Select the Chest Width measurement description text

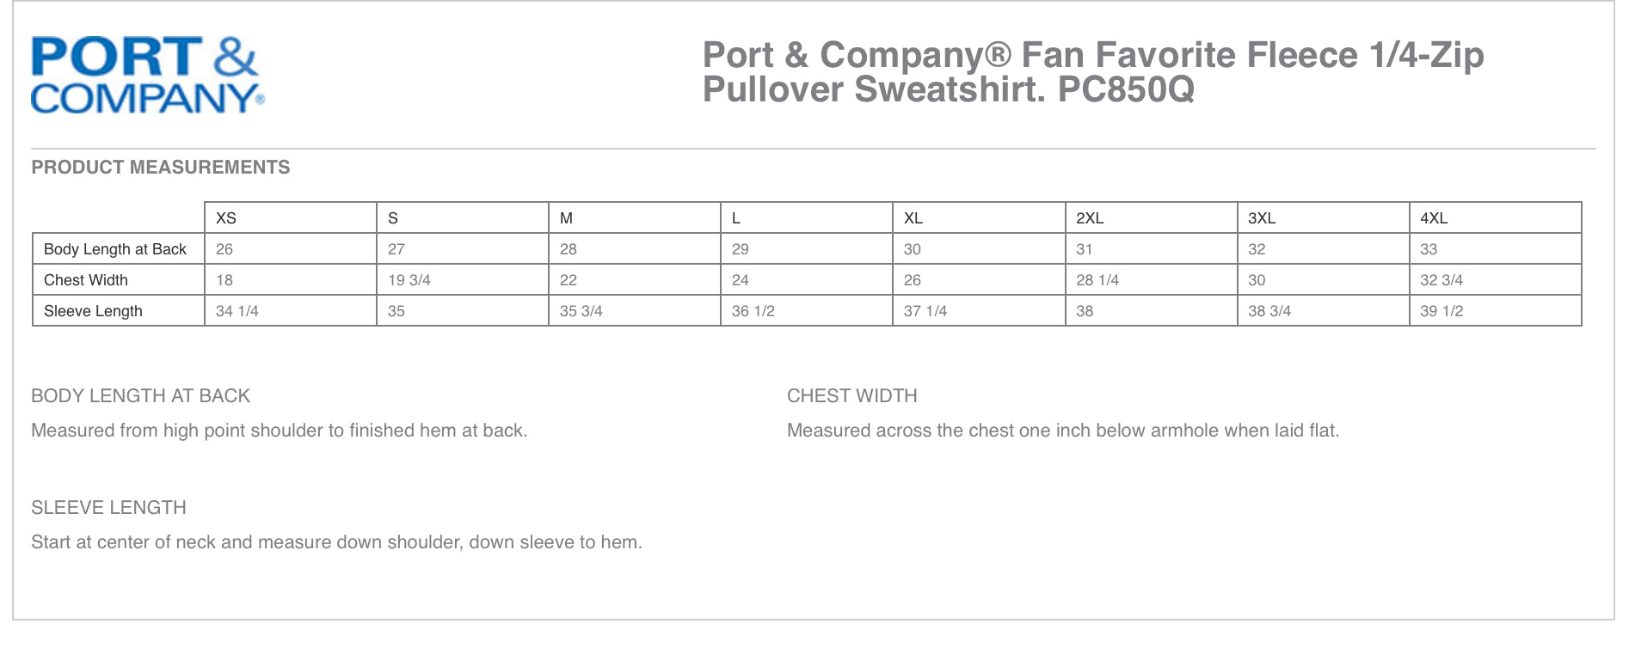tap(1062, 431)
